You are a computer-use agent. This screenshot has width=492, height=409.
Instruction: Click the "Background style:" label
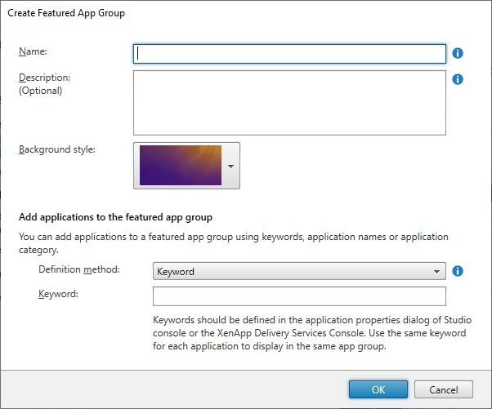(57, 149)
